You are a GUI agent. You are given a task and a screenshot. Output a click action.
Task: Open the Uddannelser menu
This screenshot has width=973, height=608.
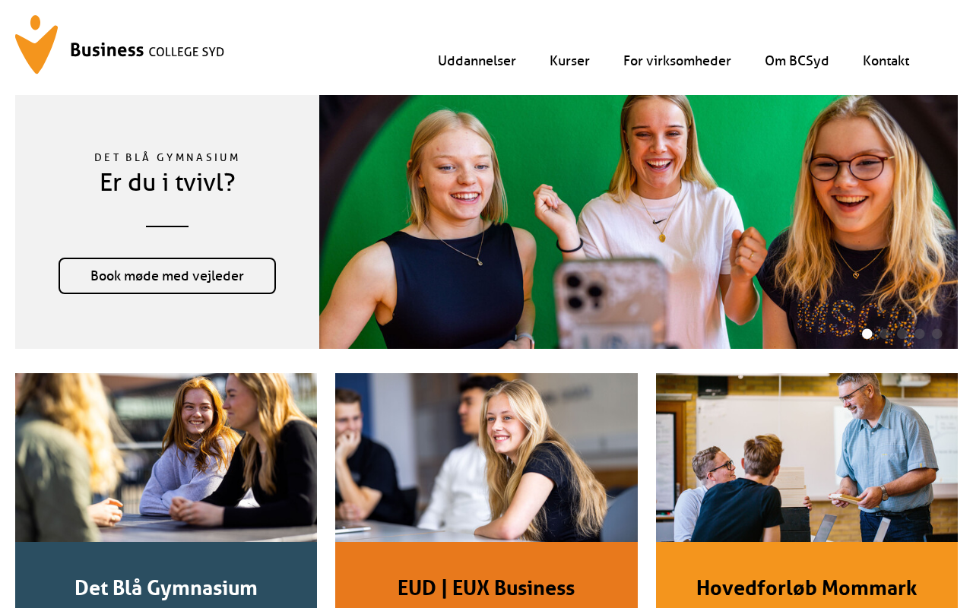coord(477,61)
